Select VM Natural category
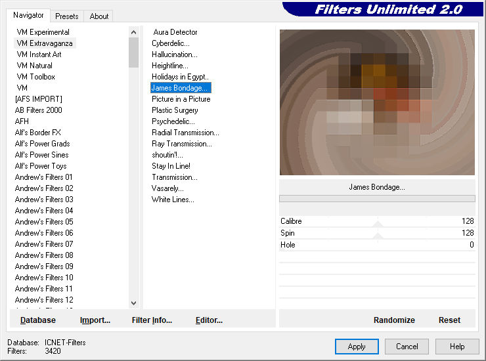The image size is (486, 361). tap(34, 66)
